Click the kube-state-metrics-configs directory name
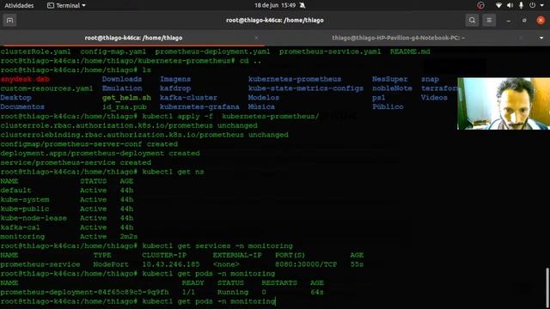Viewport: 550px width, 309px height. point(306,88)
